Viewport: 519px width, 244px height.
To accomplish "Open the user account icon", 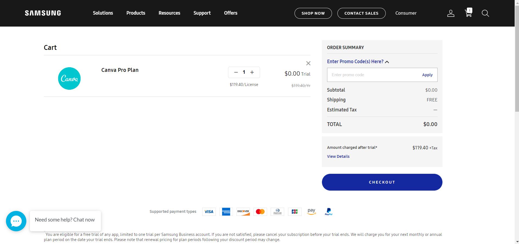I will point(451,13).
